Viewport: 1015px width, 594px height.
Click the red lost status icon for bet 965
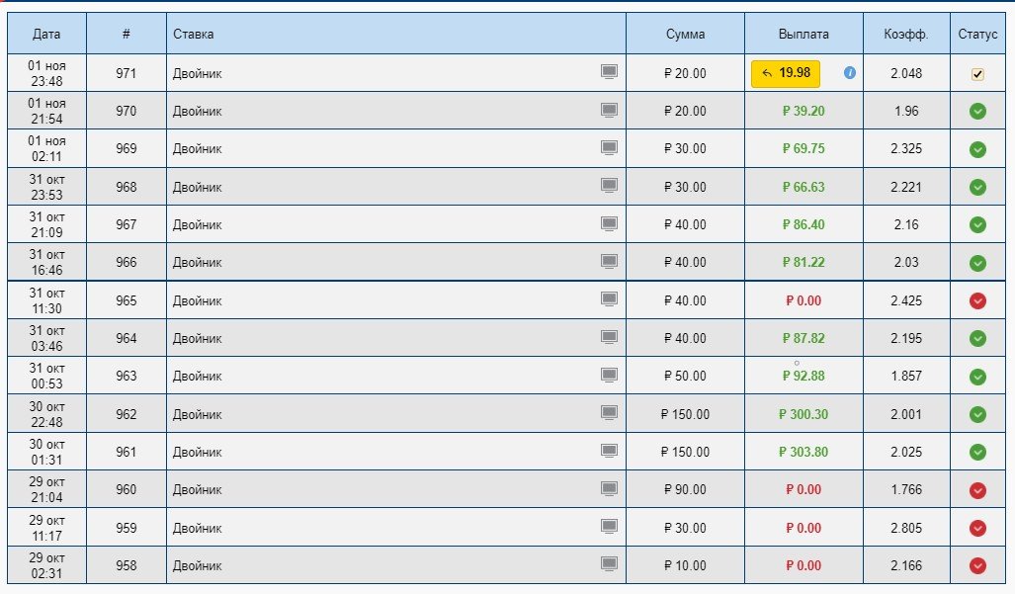tap(977, 300)
